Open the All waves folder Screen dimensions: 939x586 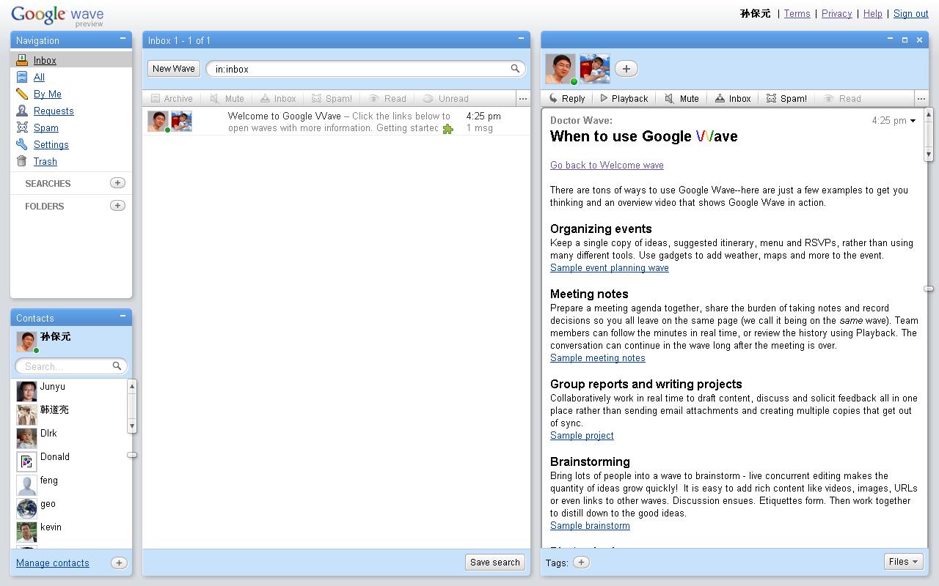(x=39, y=77)
